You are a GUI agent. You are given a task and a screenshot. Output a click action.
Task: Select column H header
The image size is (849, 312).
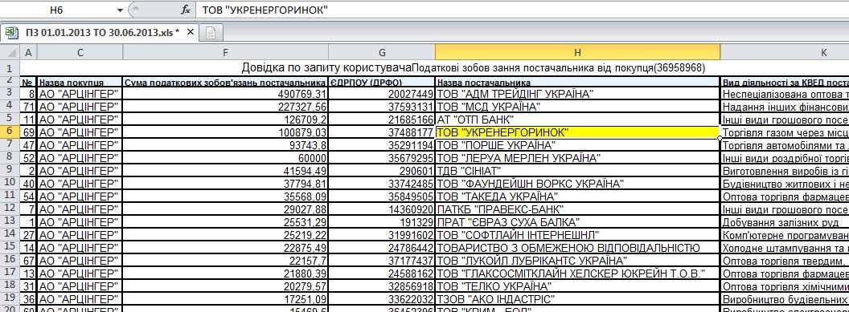(578, 52)
